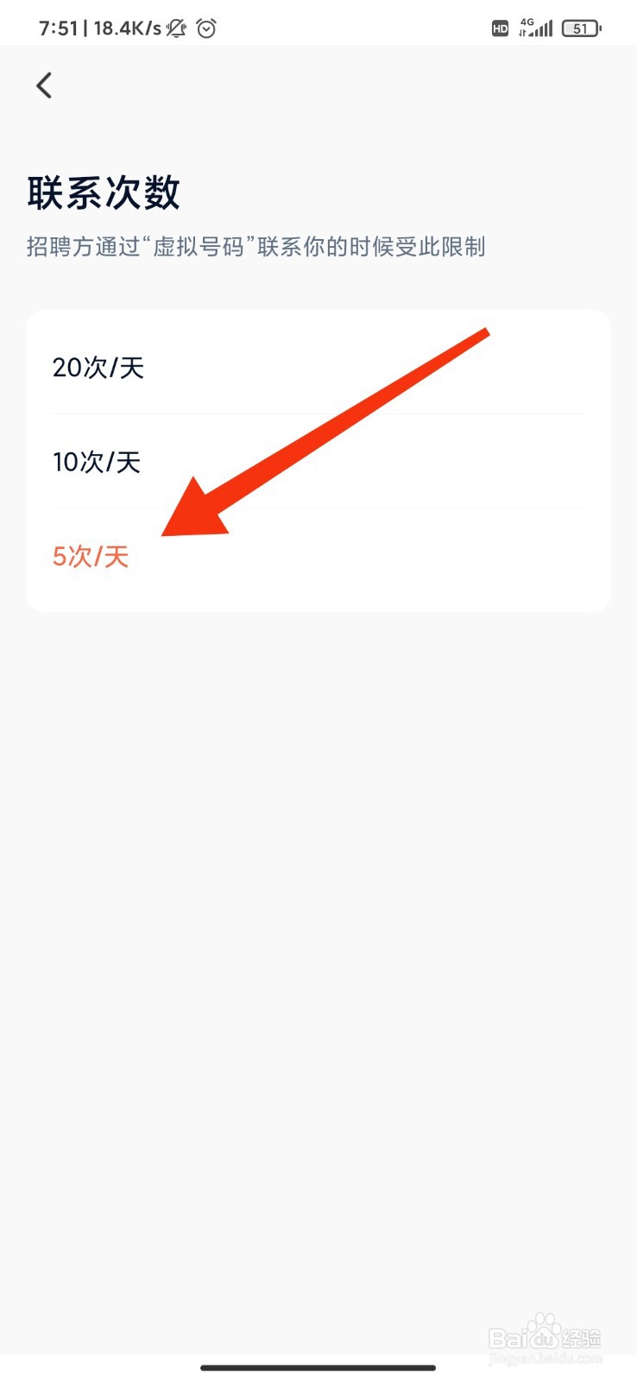The width and height of the screenshot is (637, 1381).
Task: Tap the 联系次数 page title
Action: pyautogui.click(x=103, y=192)
